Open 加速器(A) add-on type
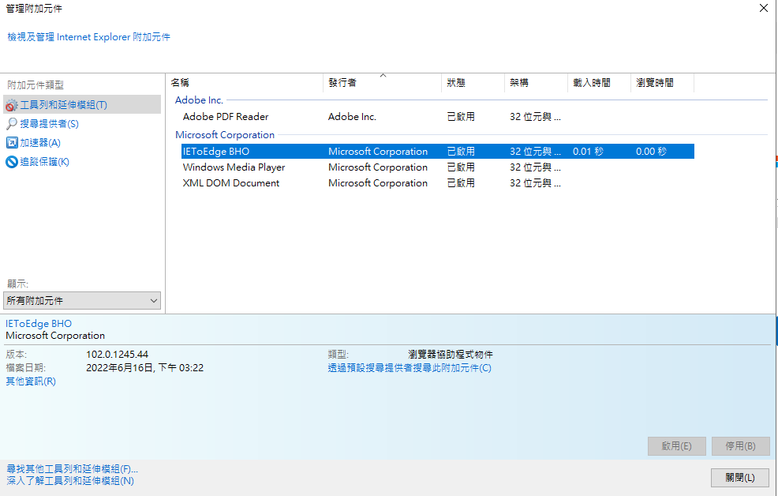 coord(40,142)
